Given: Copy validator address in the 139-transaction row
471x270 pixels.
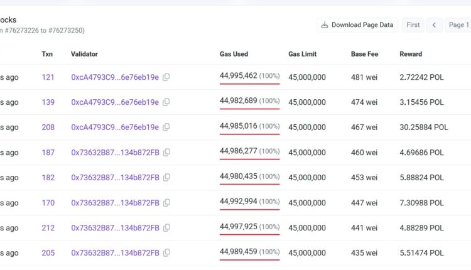Looking at the screenshot, I should (x=166, y=102).
